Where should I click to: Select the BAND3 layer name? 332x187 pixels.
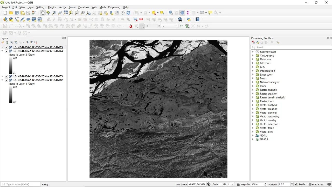pos(38,76)
